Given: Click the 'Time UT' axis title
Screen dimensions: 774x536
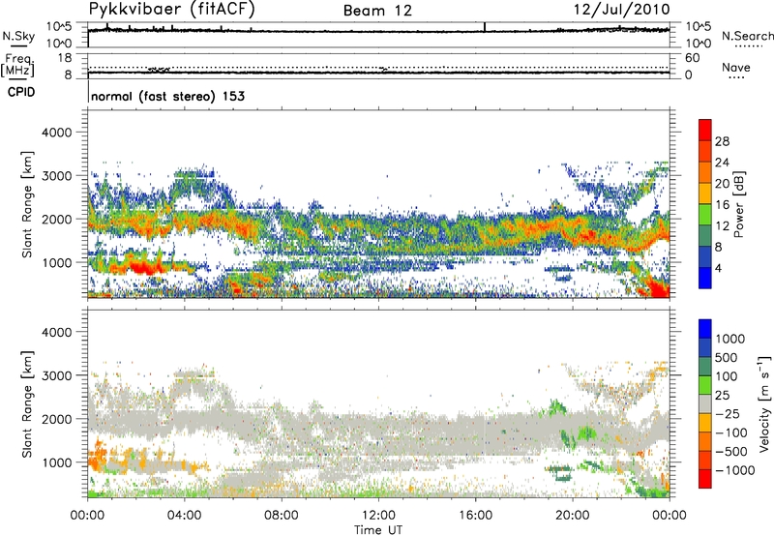Looking at the screenshot, I should [378, 530].
